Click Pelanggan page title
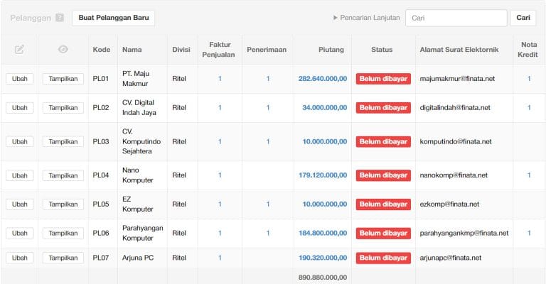 pyautogui.click(x=31, y=18)
